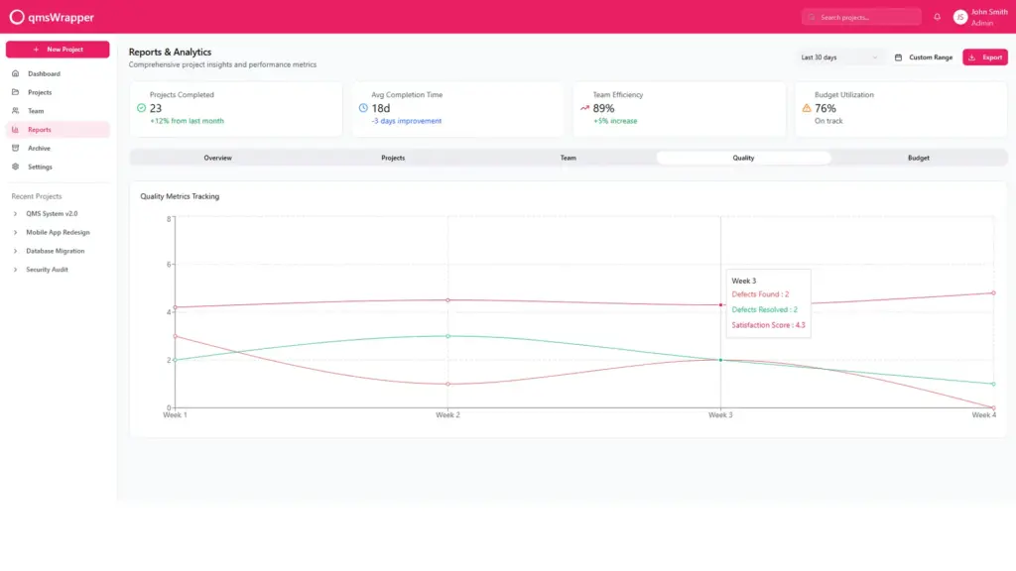
Task: Open Settings via gear icon
Action: (x=16, y=167)
